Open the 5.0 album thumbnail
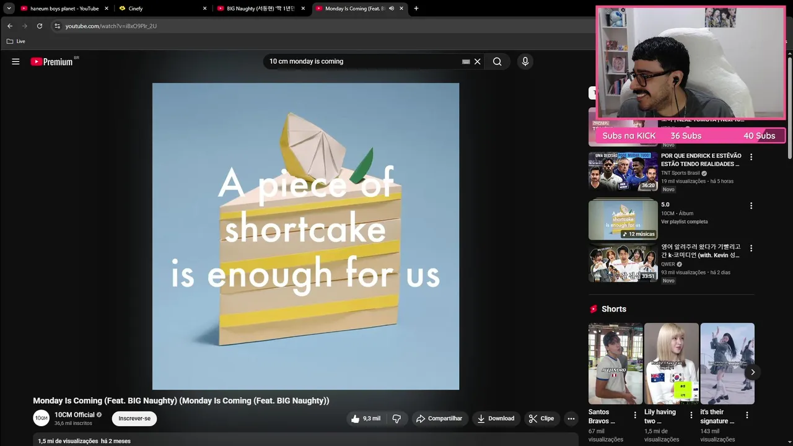The height and width of the screenshot is (446, 793). click(x=623, y=219)
